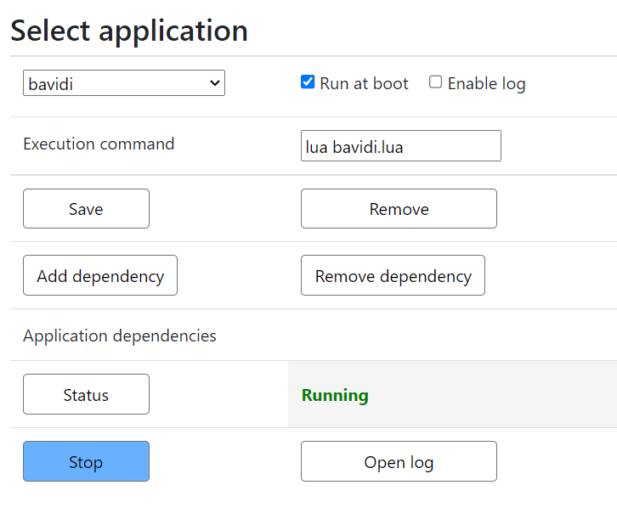Image resolution: width=617 pixels, height=519 pixels.
Task: Click the Add dependency button
Action: (100, 275)
